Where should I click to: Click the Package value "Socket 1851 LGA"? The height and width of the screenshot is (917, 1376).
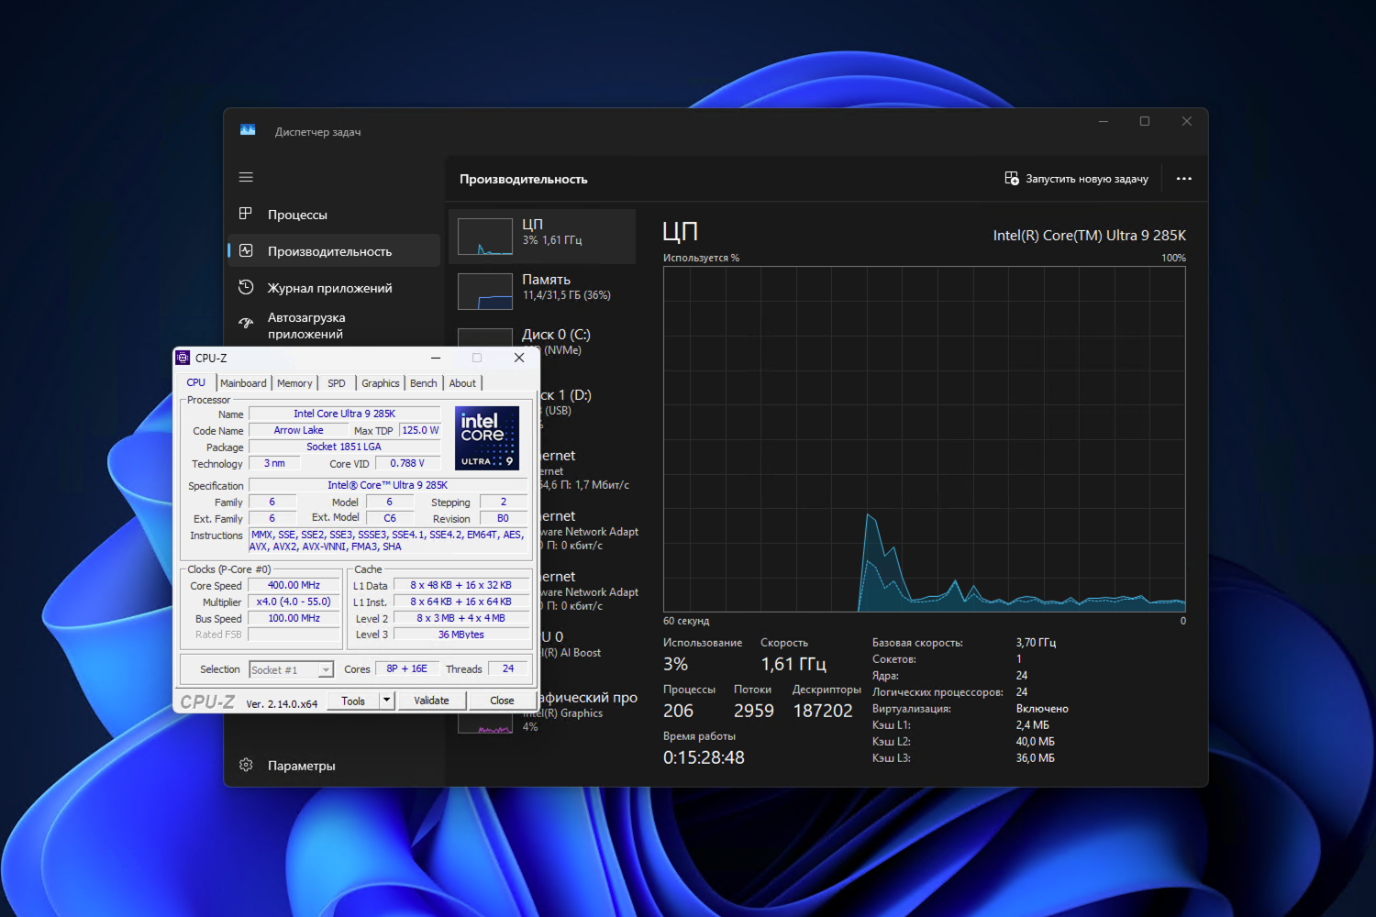(344, 447)
